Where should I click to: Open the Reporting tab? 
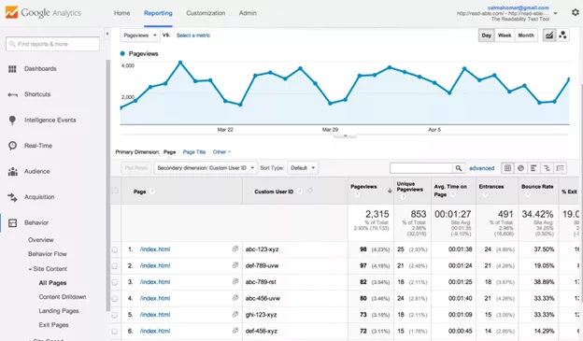(x=158, y=13)
